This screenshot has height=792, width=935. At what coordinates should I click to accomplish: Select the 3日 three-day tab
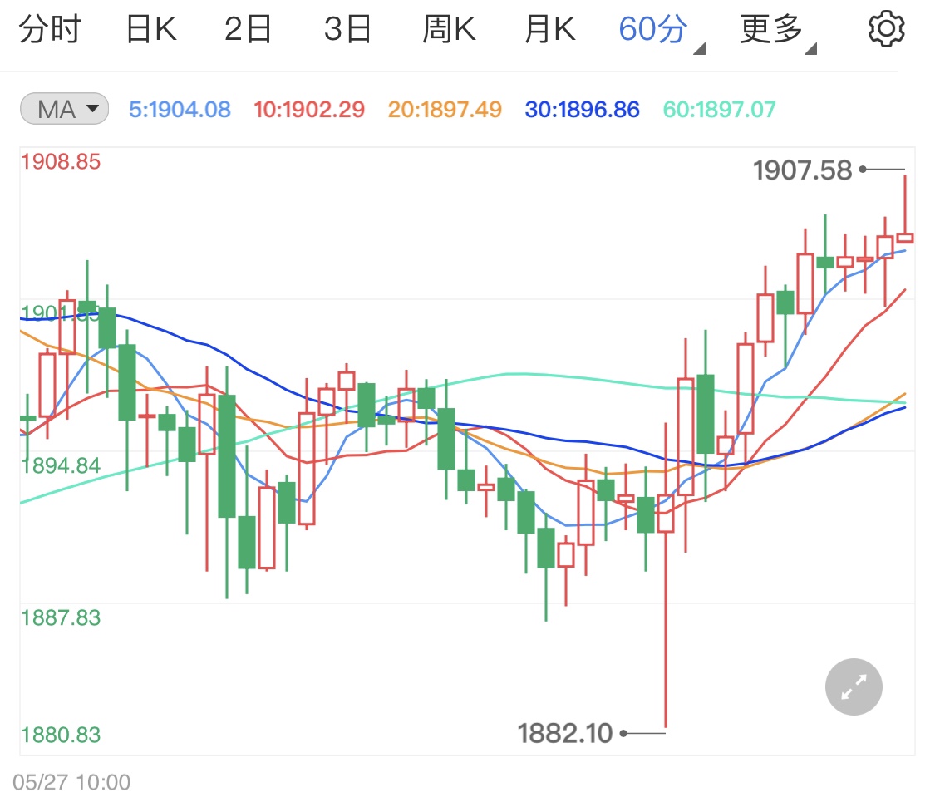347,28
